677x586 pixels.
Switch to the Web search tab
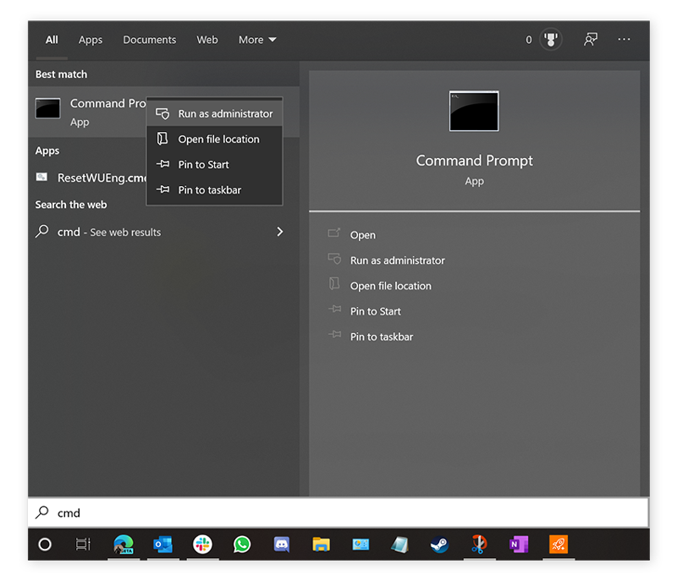(206, 39)
